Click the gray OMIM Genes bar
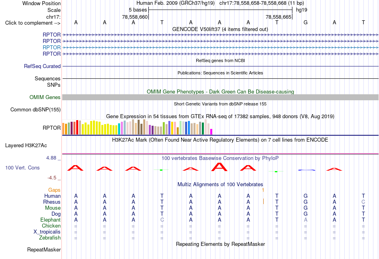 pos(220,97)
